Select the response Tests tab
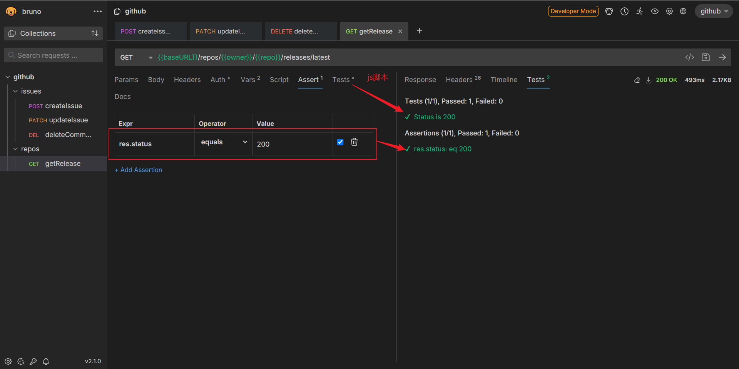The image size is (739, 369). coord(538,80)
